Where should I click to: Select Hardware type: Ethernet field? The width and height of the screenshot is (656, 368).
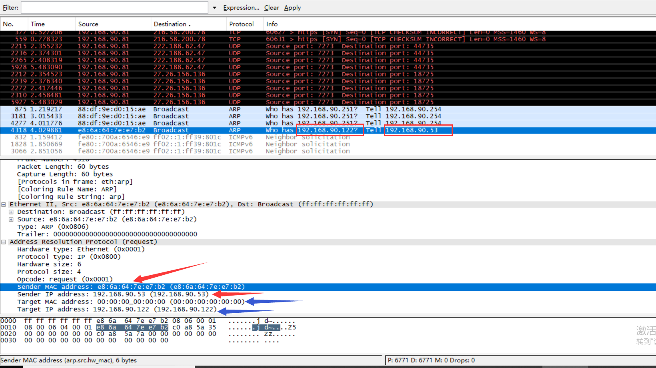[x=81, y=249]
